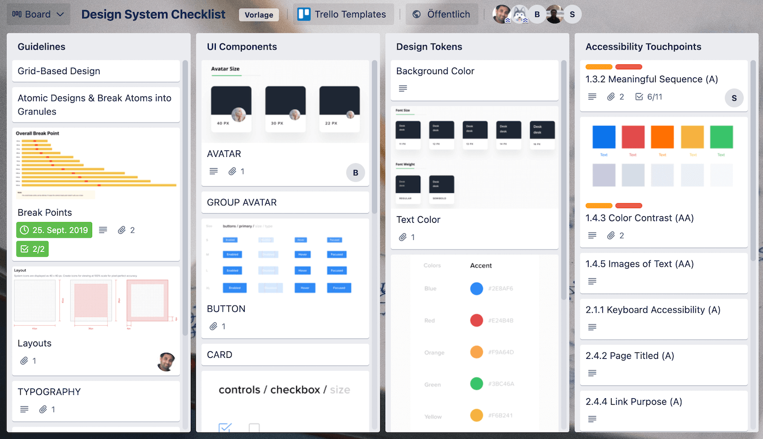This screenshot has width=763, height=439.
Task: Click the S member avatar in the header
Action: 573,14
